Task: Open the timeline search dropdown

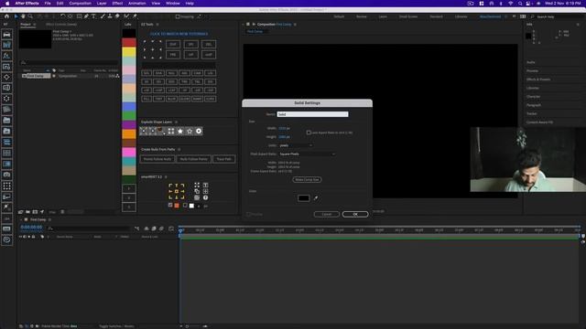Action: [x=50, y=228]
